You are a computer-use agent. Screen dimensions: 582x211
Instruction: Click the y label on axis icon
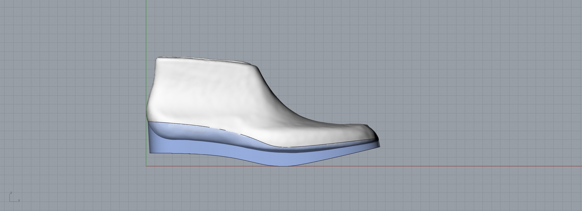click(x=19, y=200)
